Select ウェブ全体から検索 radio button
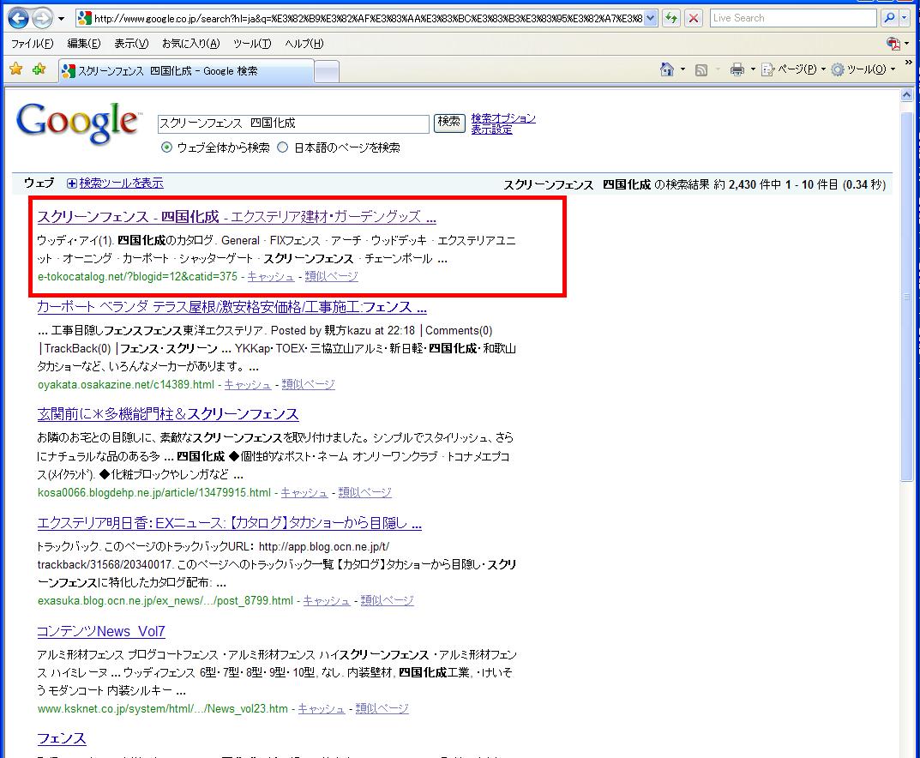 pyautogui.click(x=167, y=147)
